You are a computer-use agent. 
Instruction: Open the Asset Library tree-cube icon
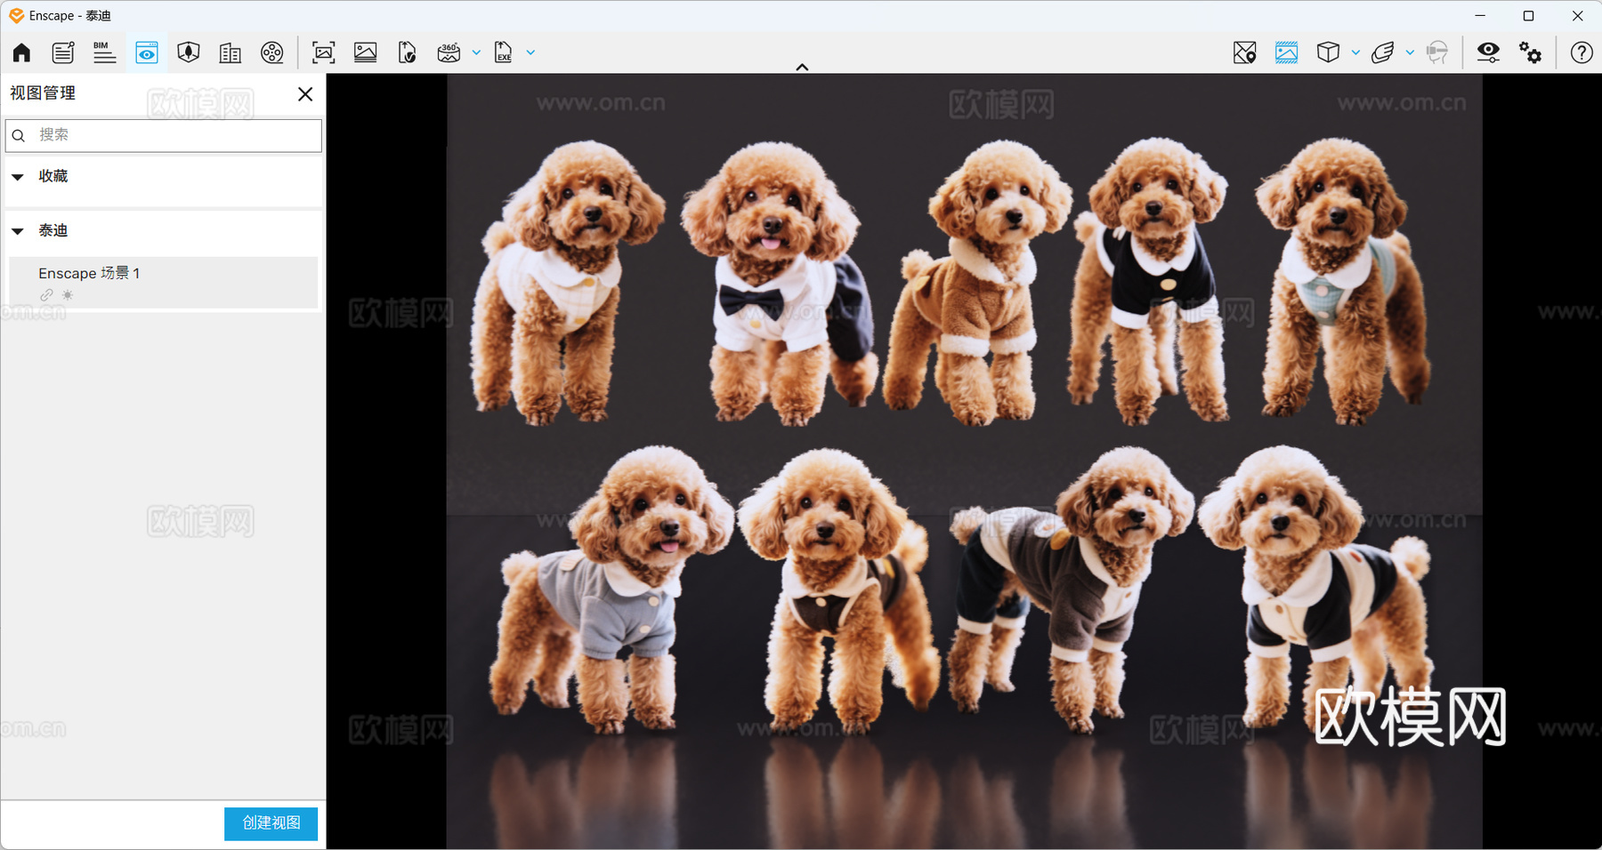[188, 52]
